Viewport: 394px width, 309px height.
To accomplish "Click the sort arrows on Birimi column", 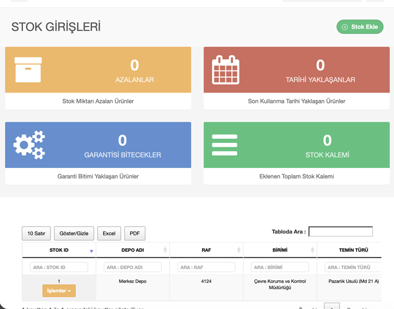I will 313,250.
